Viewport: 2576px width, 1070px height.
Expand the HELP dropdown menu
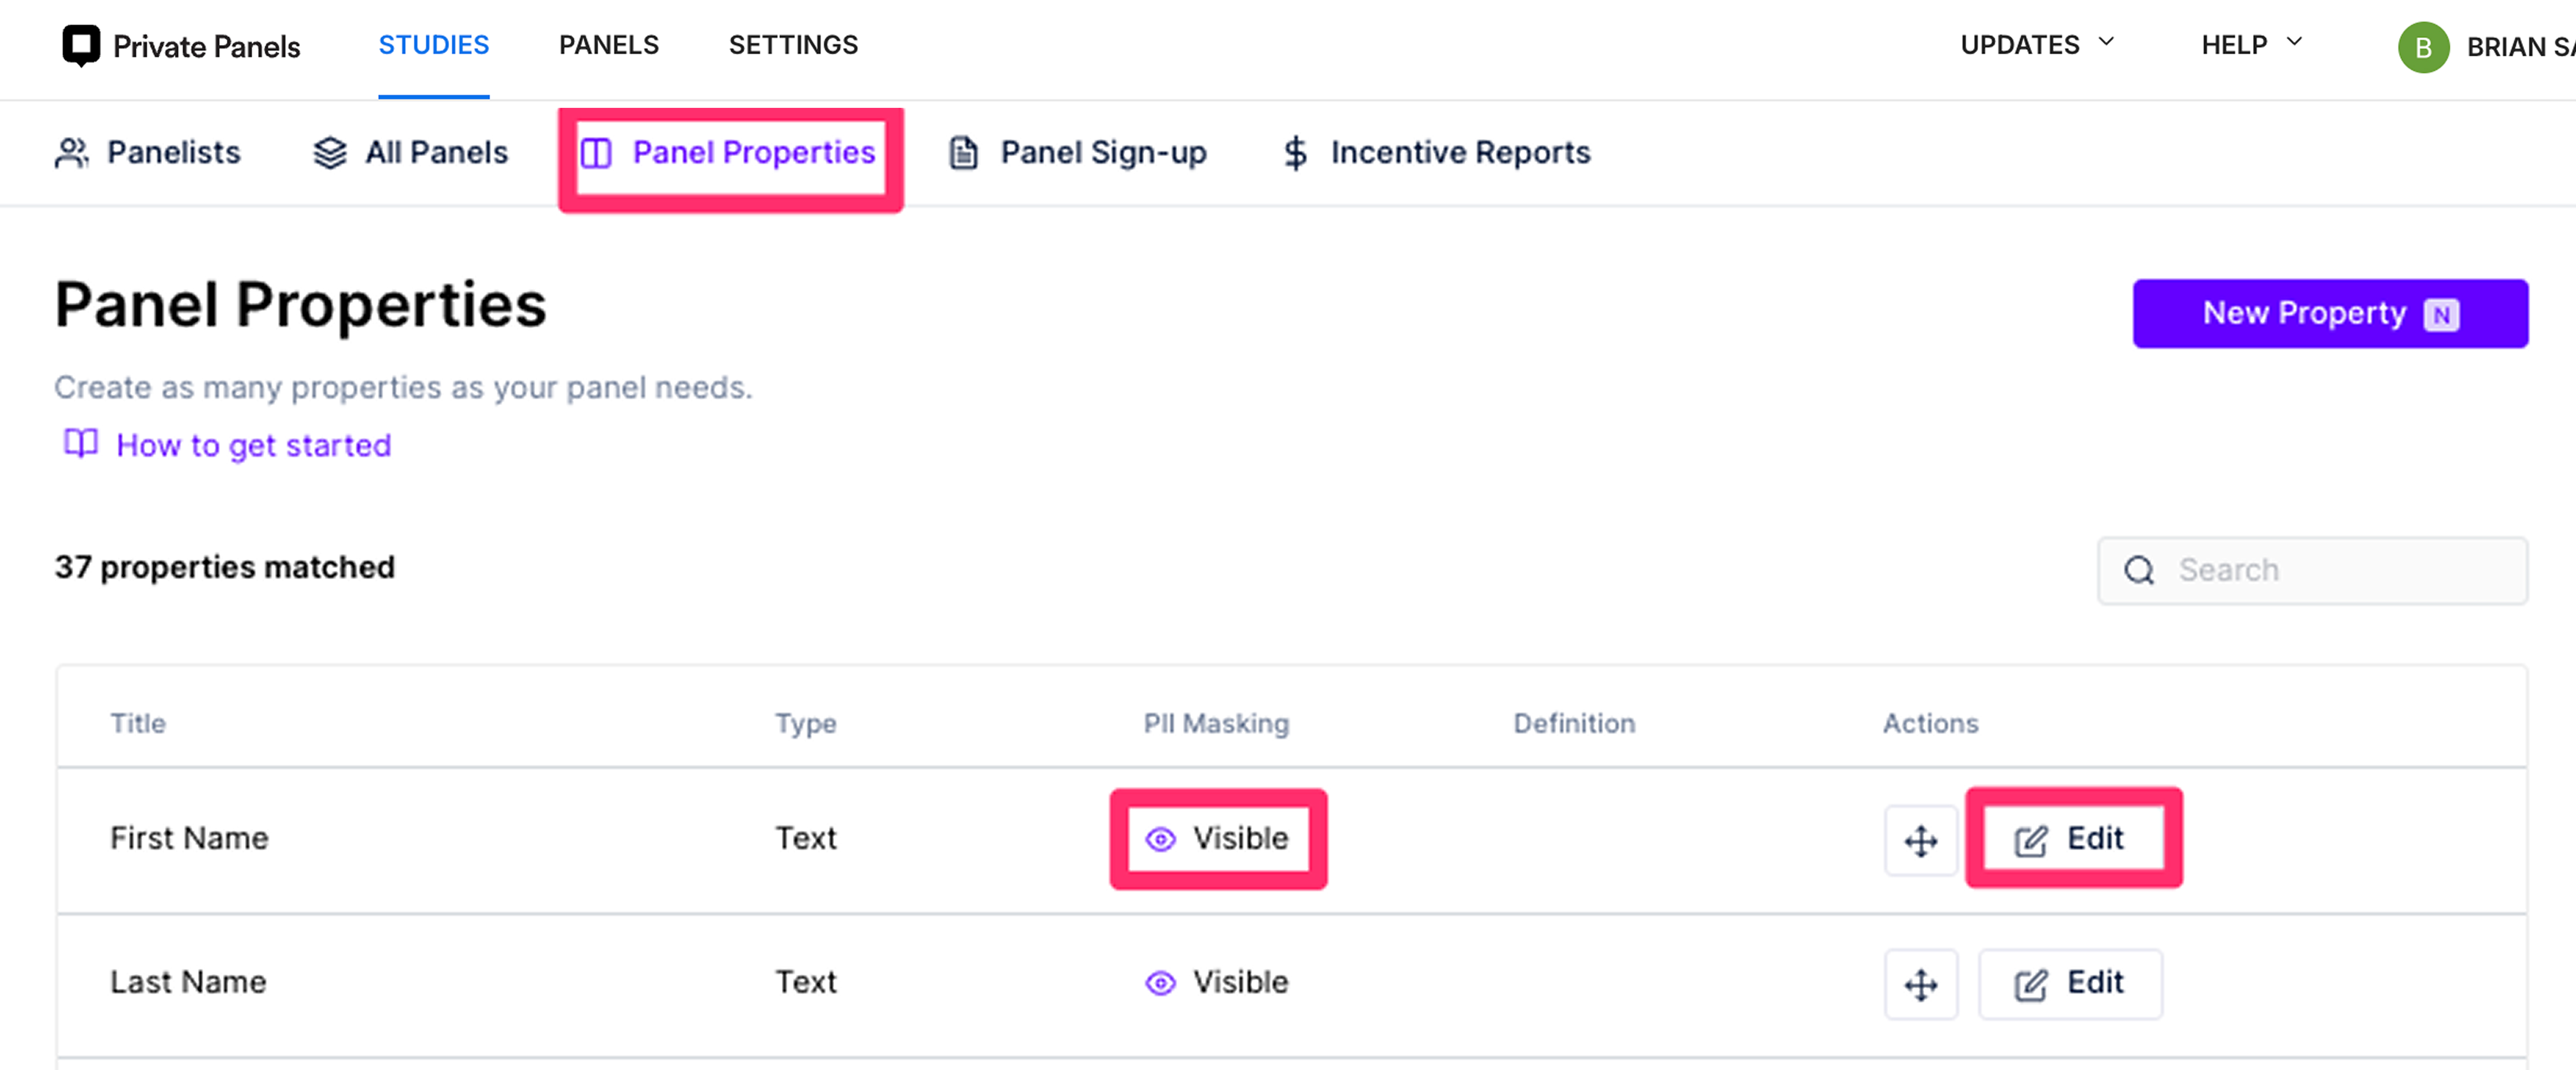pos(2252,45)
